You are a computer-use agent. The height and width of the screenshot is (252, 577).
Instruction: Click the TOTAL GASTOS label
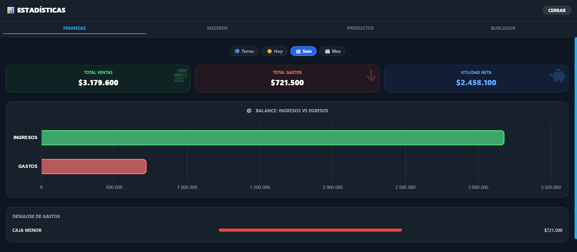287,72
